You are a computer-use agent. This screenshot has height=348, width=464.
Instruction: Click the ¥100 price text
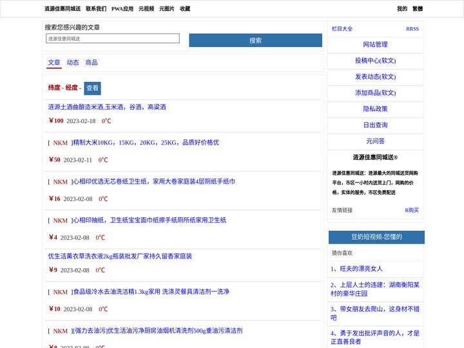56,121
